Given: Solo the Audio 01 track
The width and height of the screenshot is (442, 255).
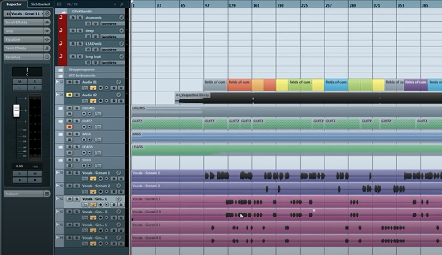Looking at the screenshot, I should [76, 82].
